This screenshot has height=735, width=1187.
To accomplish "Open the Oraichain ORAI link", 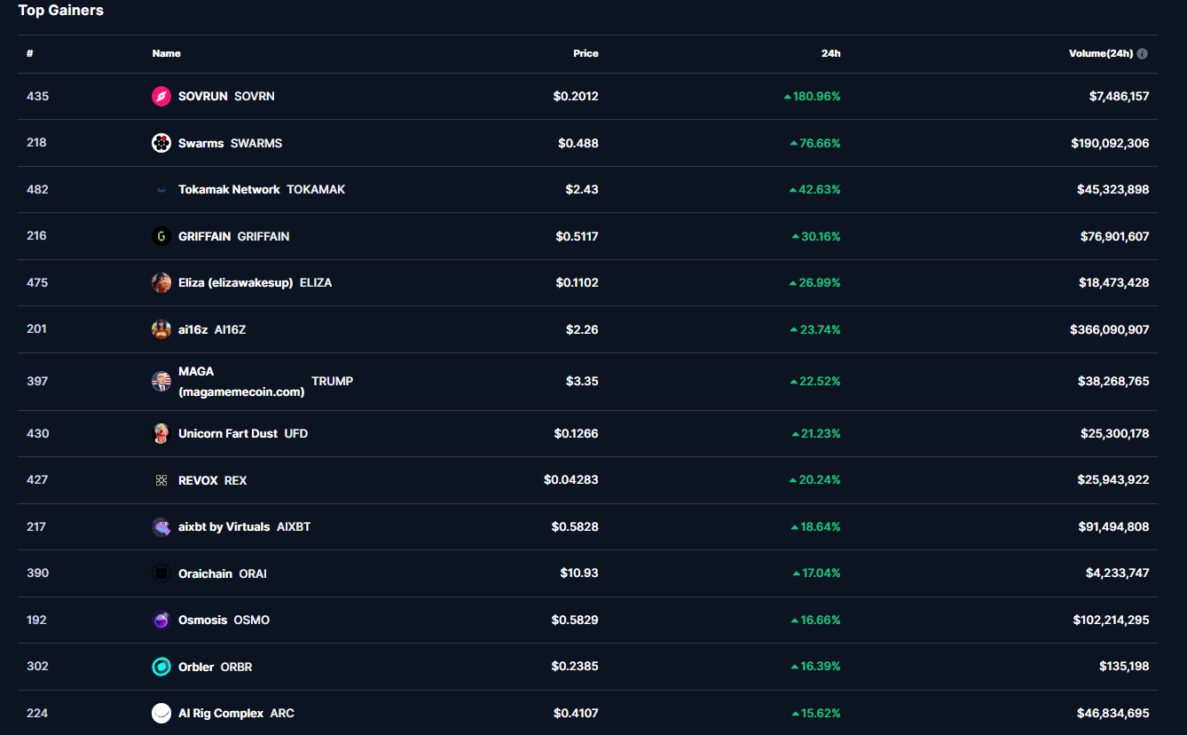I will pyautogui.click(x=205, y=574).
